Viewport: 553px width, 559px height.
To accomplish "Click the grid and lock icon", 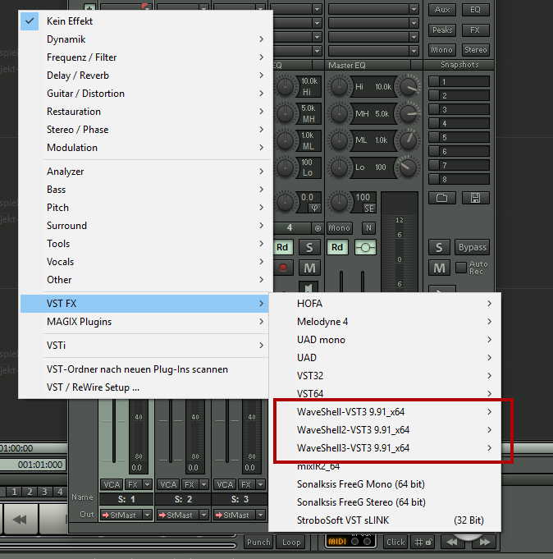I will (423, 543).
